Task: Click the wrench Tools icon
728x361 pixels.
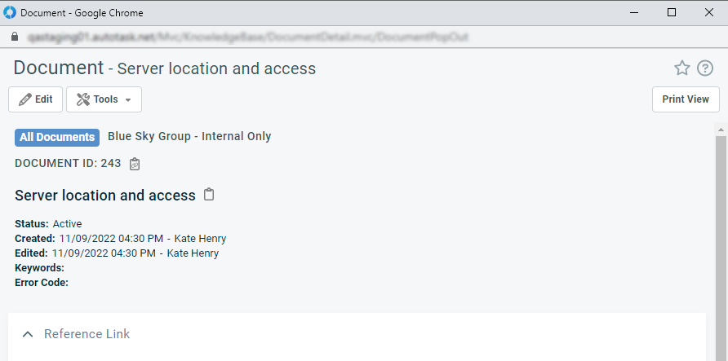Action: 83,99
